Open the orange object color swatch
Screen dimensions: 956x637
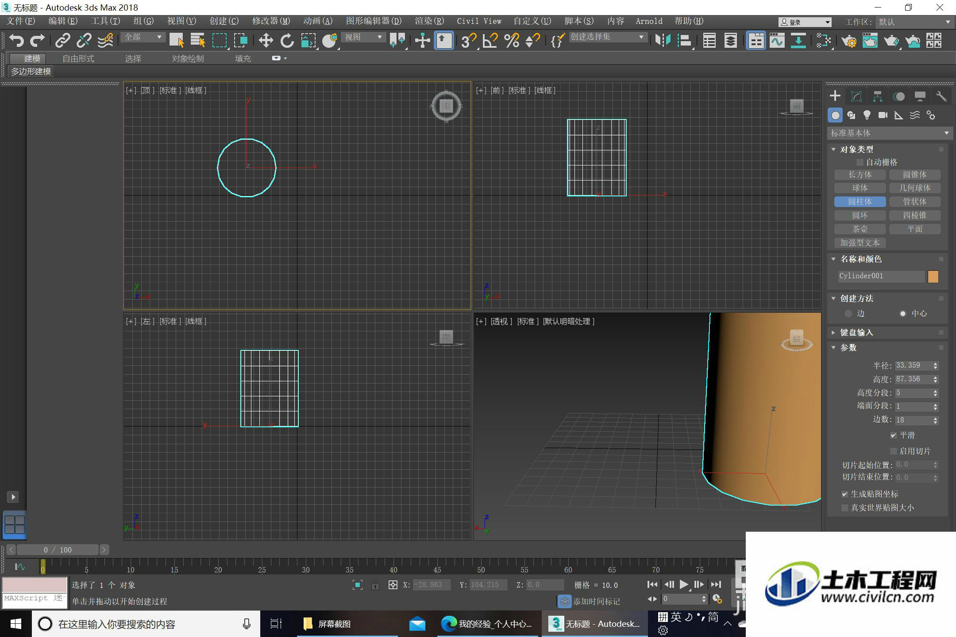[x=933, y=276]
